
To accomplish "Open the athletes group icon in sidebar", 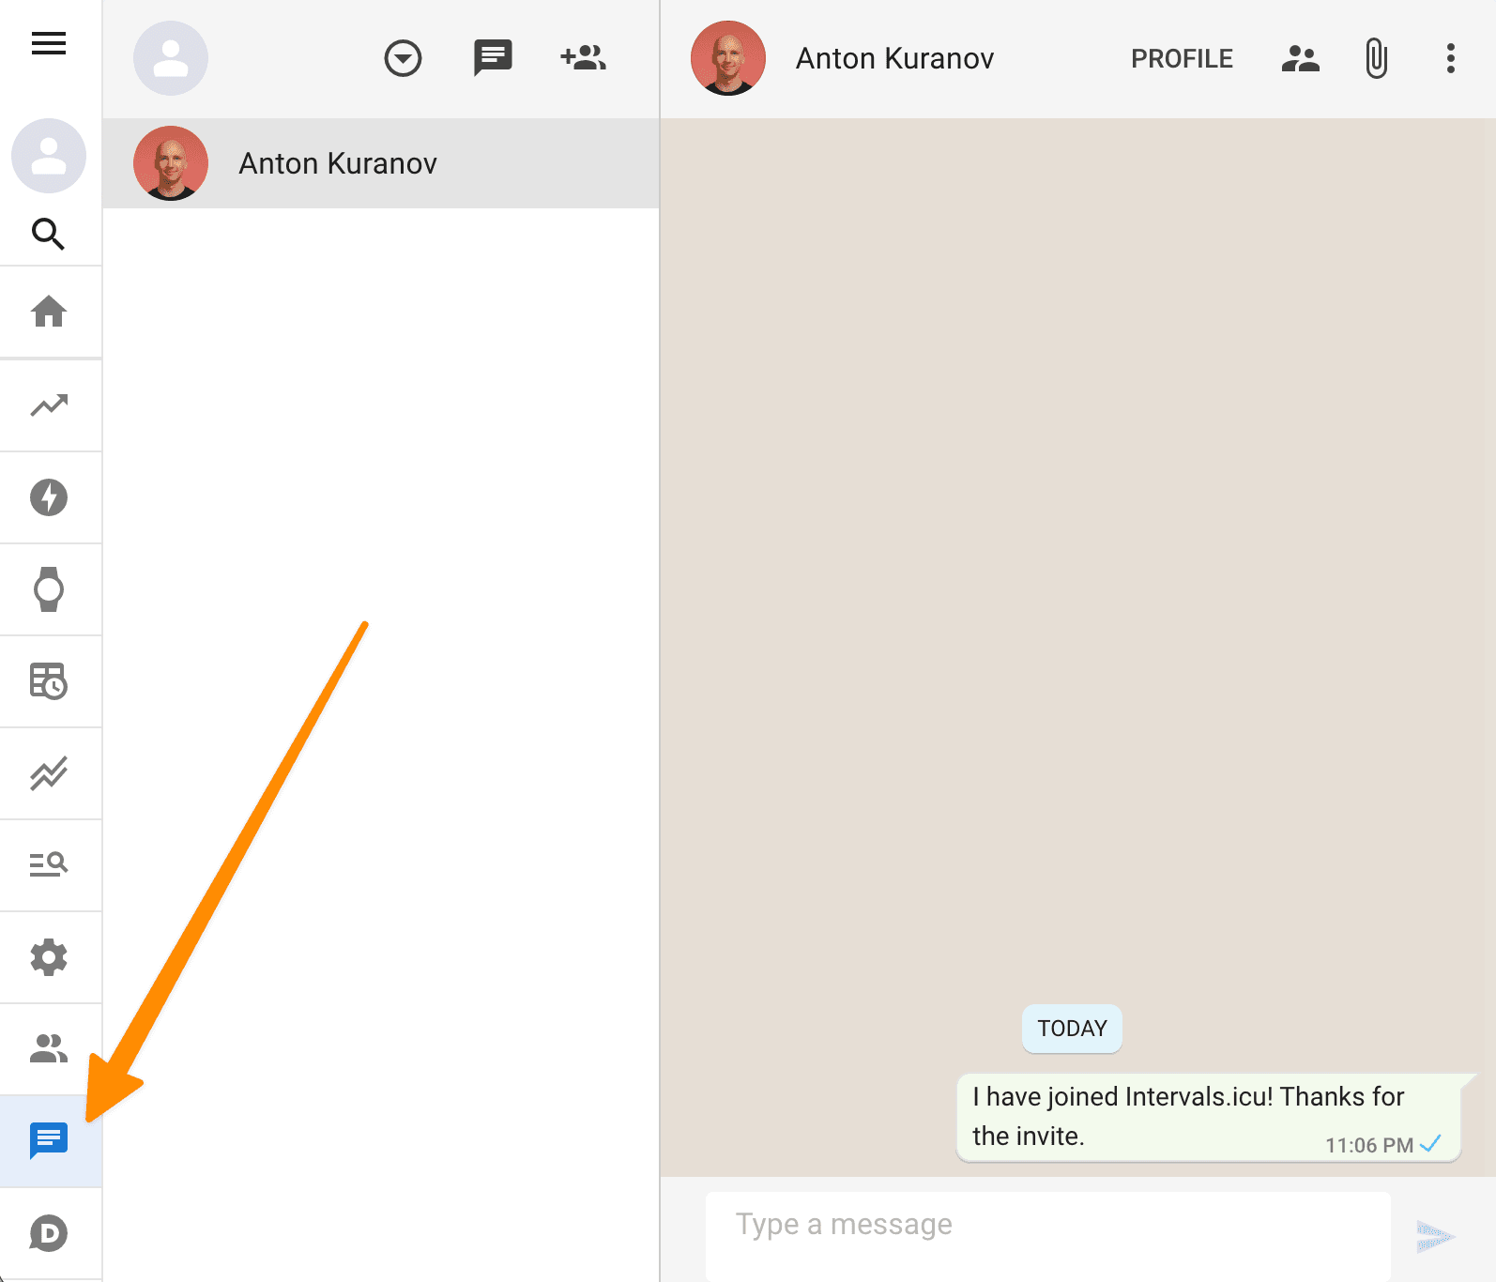I will coord(49,1048).
